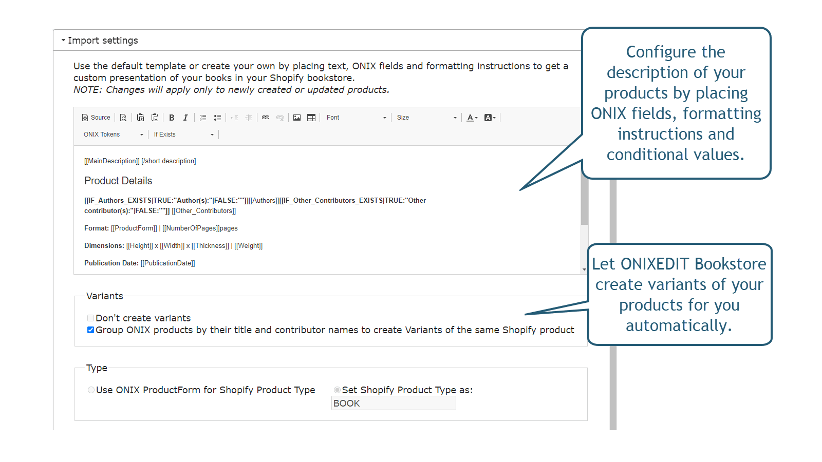822x462 pixels.
Task: Uncheck Group ONIX products by title option
Action: [x=90, y=330]
